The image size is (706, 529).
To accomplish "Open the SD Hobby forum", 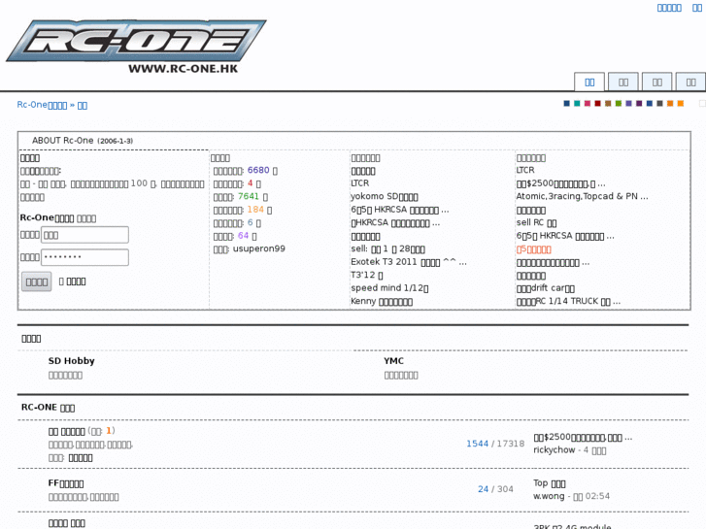I will coord(71,361).
